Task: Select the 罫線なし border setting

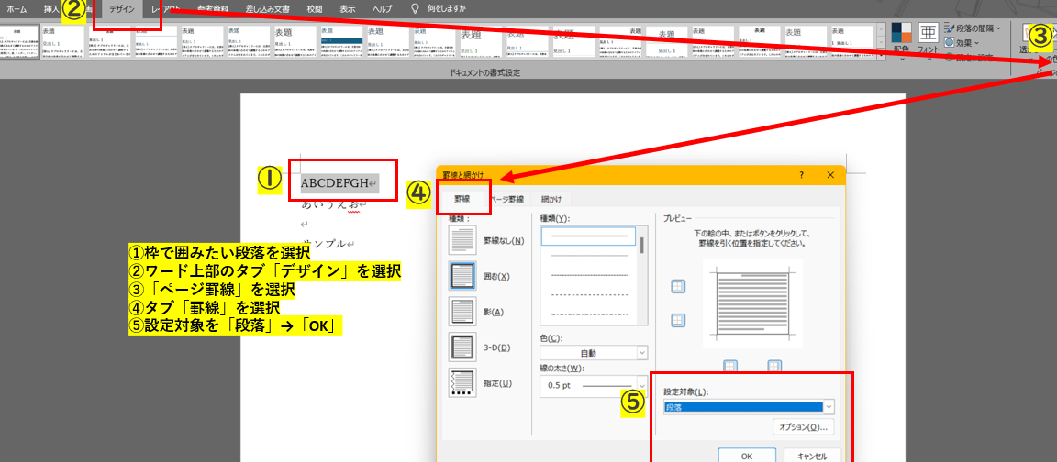Action: pos(462,240)
